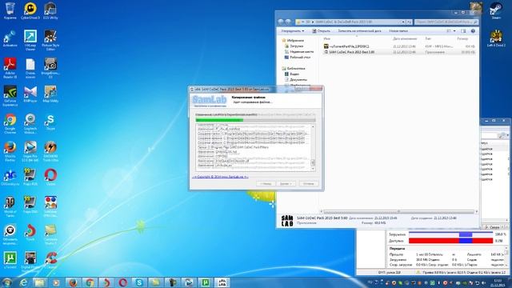
Task: Toggle the Explorer preview pane button
Action: pyautogui.click(x=463, y=30)
